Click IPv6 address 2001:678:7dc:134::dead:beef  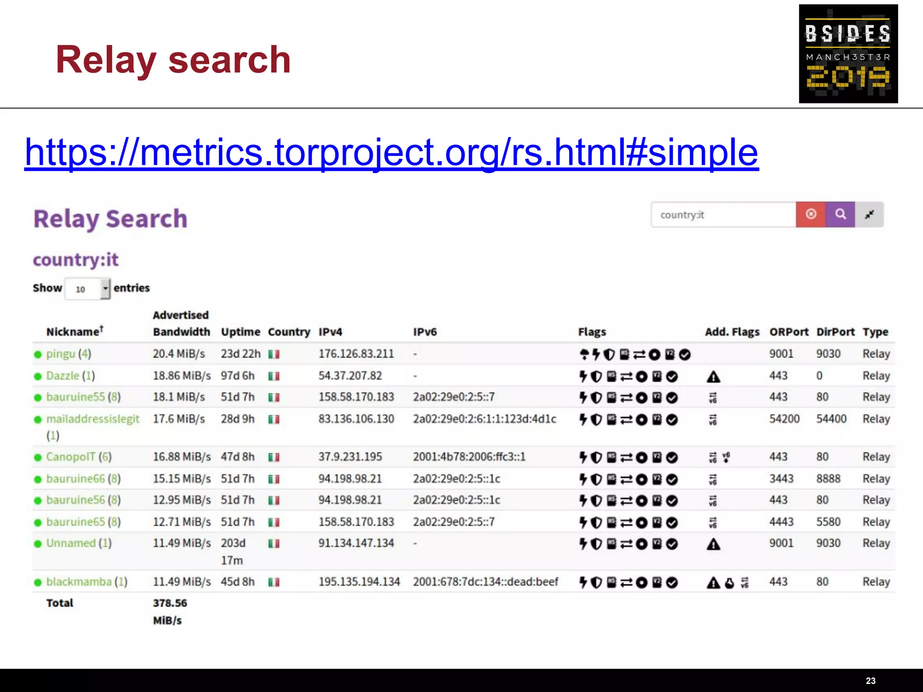(x=485, y=582)
